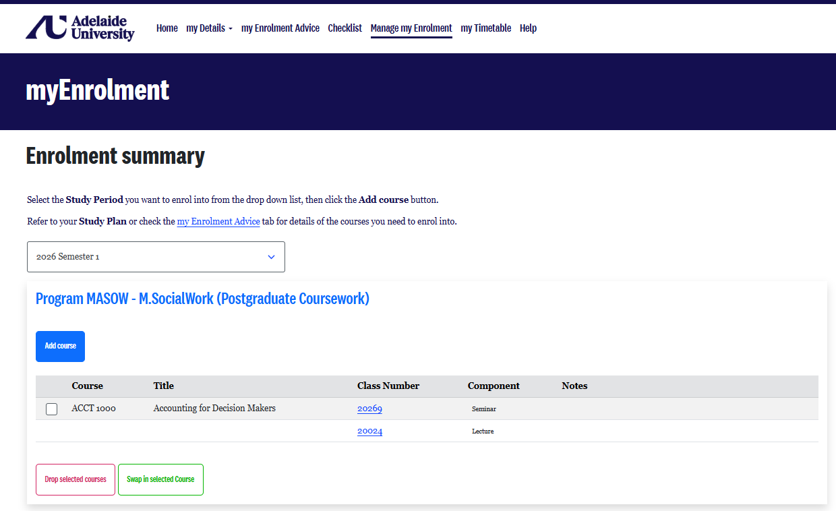The height and width of the screenshot is (511, 836).
Task: Open the 2026 Semester 1 study period dropdown
Action: (x=156, y=257)
